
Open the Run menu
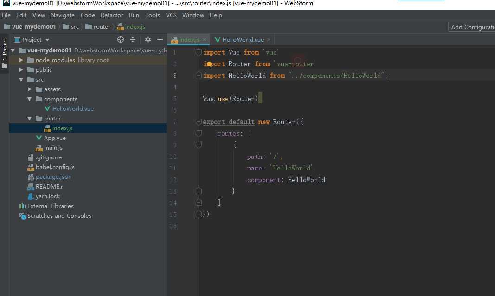point(134,15)
